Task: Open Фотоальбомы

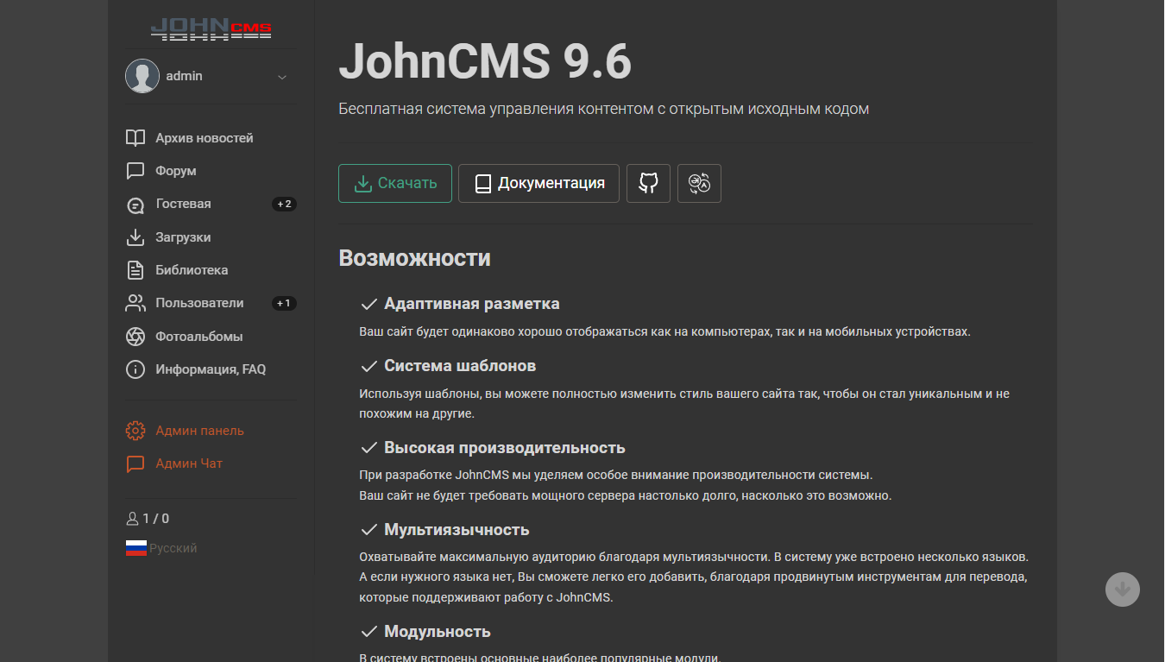Action: point(199,337)
